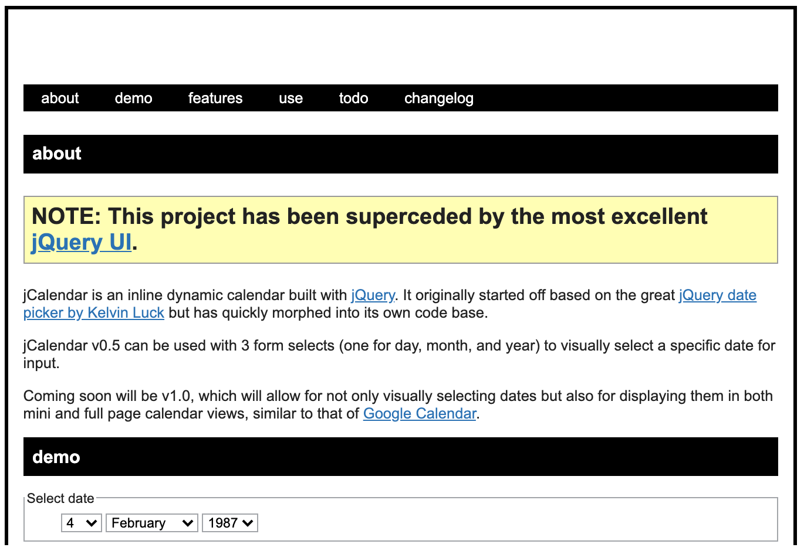
Task: Click the black 'about' section heading
Action: click(x=401, y=154)
